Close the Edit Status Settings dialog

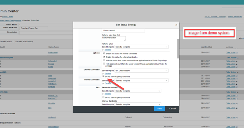pos(176,25)
